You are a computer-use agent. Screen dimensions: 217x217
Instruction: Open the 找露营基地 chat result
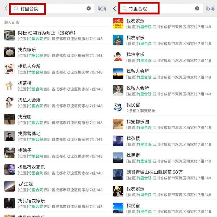(x=56, y=136)
